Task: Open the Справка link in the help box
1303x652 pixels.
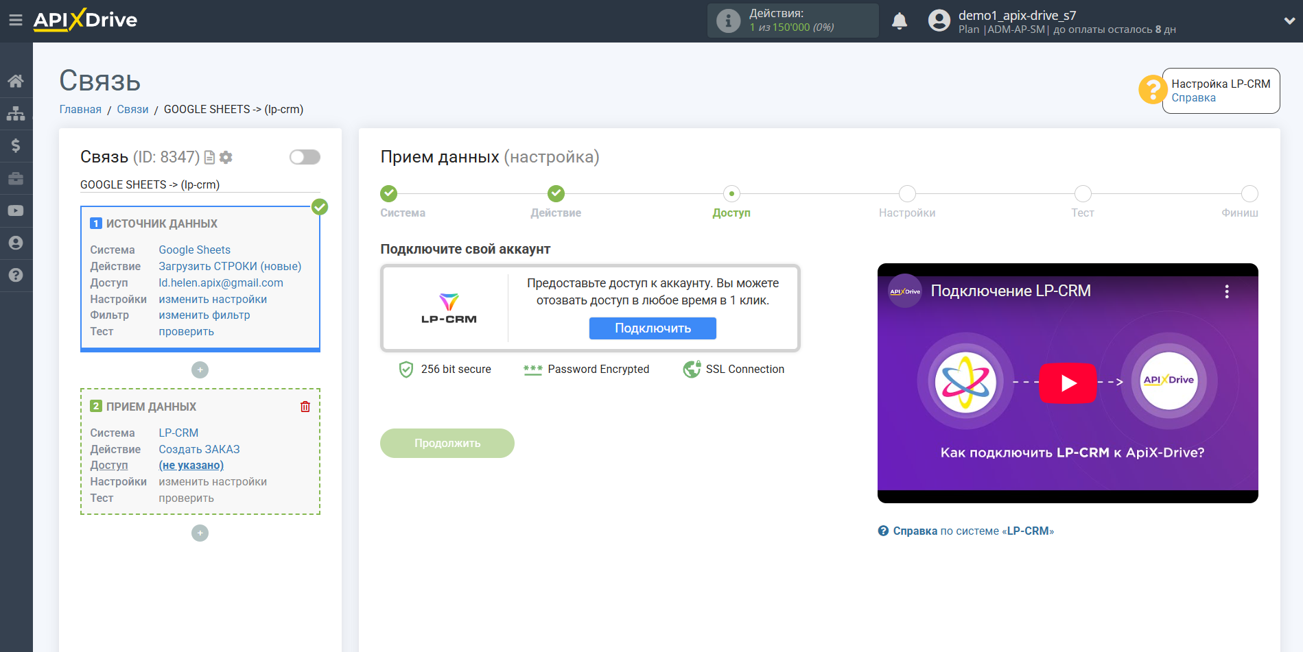Action: (x=1193, y=98)
